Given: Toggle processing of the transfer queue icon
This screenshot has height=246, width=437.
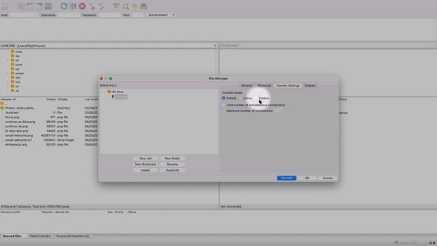Looking at the screenshot, I should [73, 6].
